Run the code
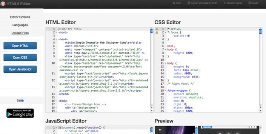The width and height of the screenshot is (266, 134). pyautogui.click(x=177, y=3)
